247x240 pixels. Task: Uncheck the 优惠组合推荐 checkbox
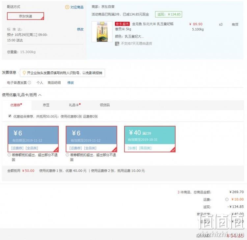(10, 116)
